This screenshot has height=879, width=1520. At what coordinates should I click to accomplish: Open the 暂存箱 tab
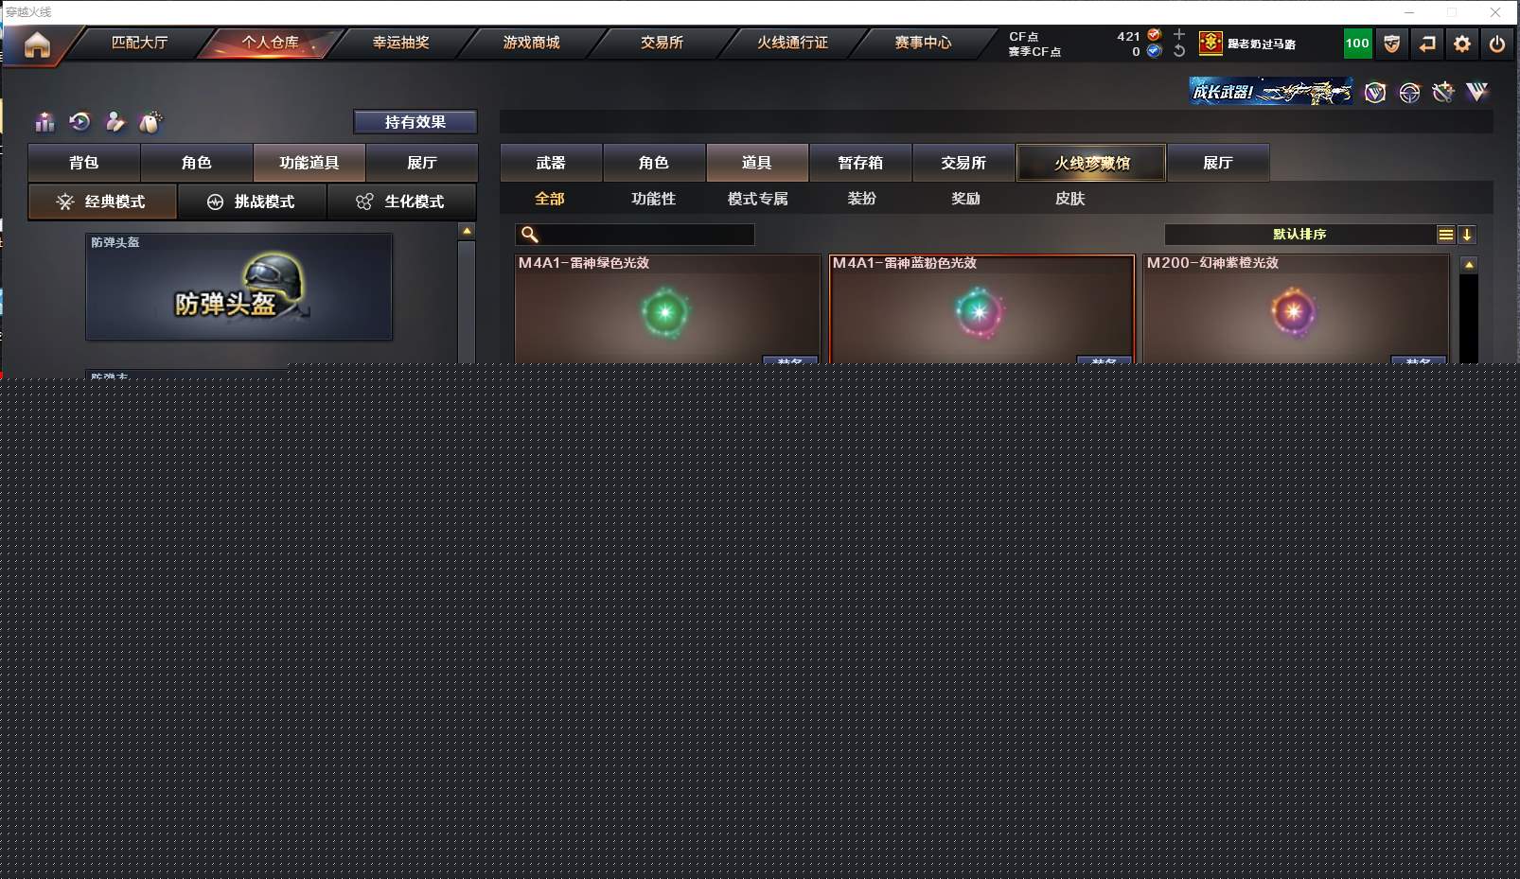[860, 163]
